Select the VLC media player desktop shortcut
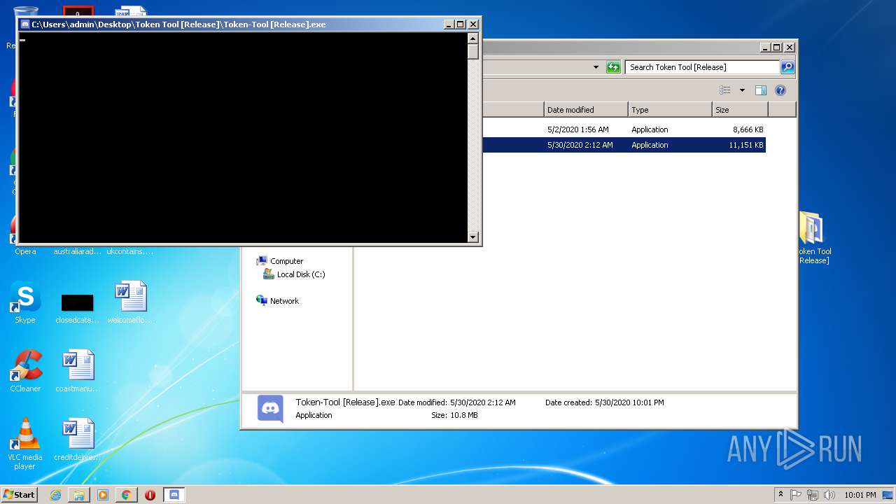 pos(25,444)
